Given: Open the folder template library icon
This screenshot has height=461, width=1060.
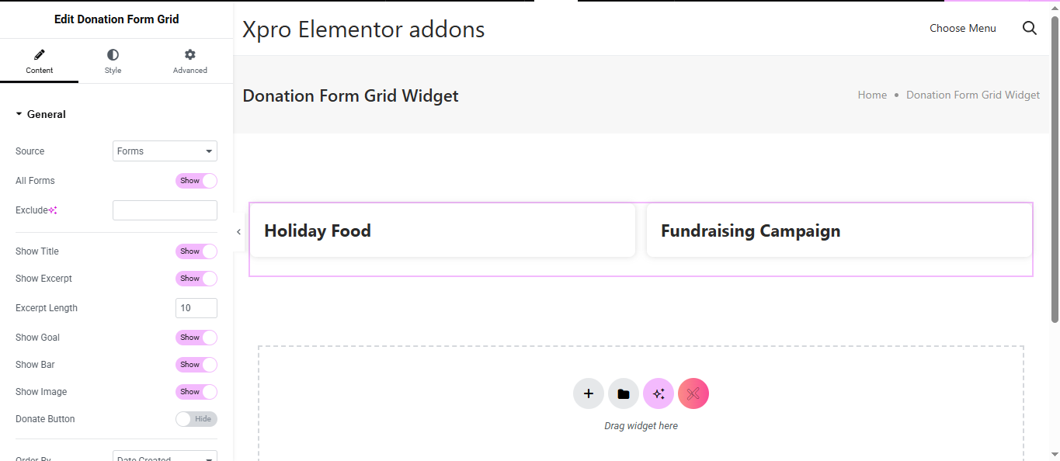Looking at the screenshot, I should (x=624, y=393).
